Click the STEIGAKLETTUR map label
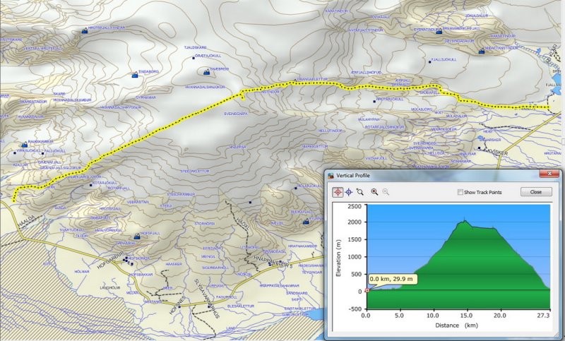565x341 pixels. (195, 172)
